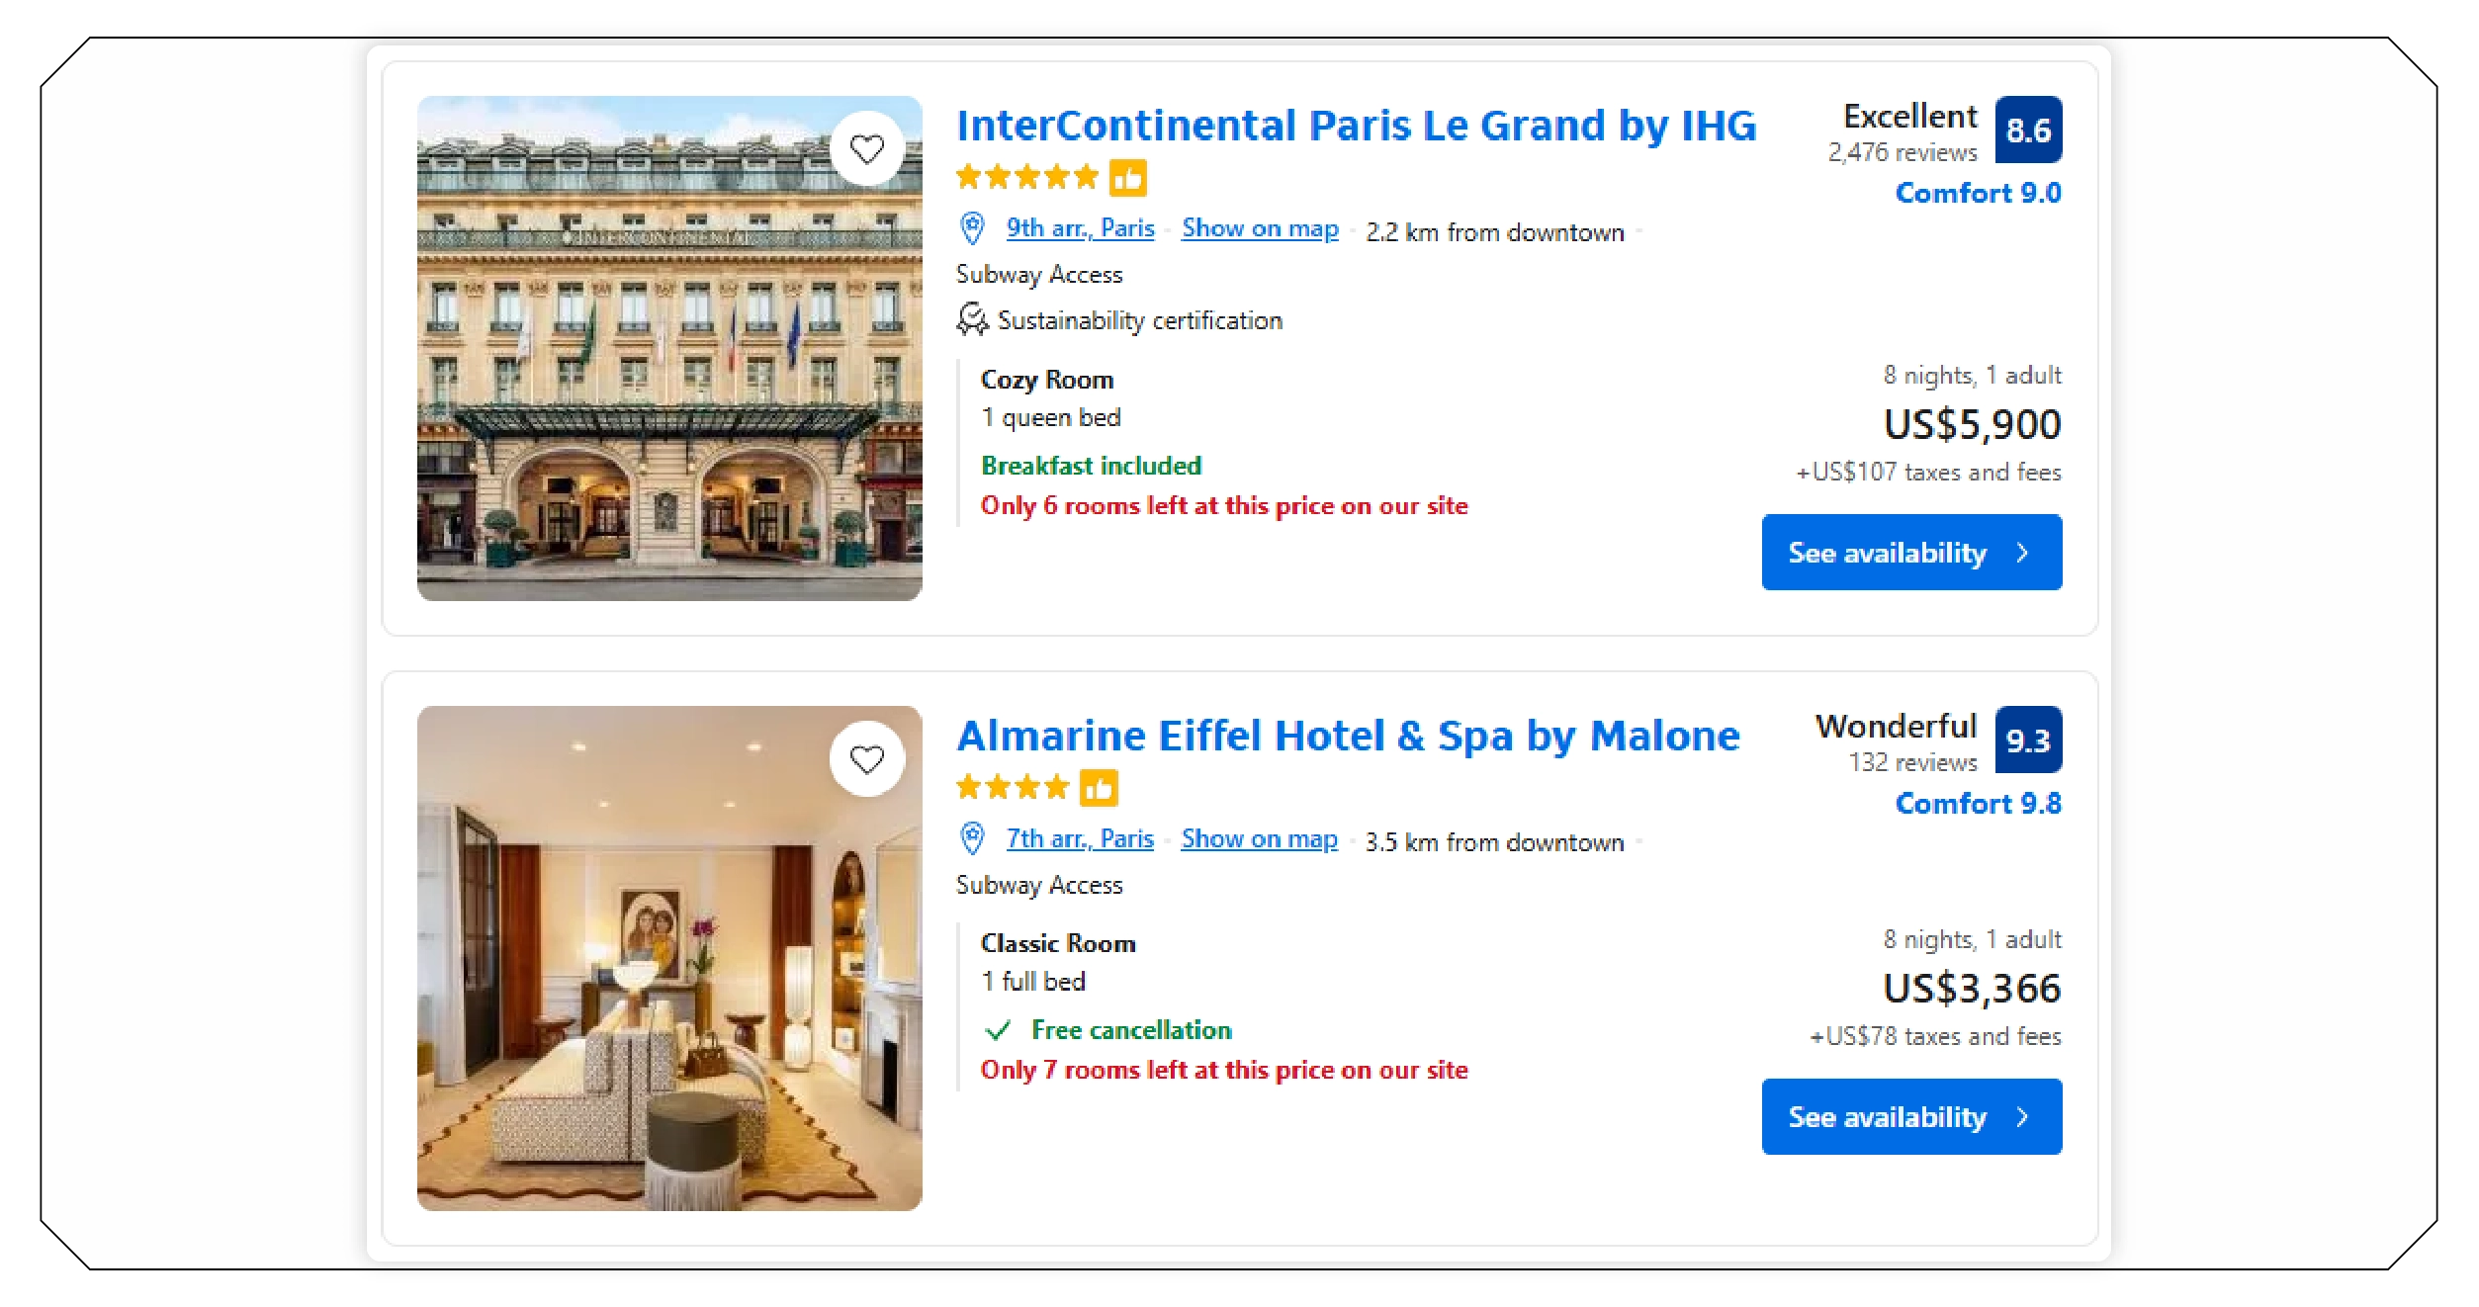Save Almarine Eiffel Hotel using the heart

click(x=868, y=756)
